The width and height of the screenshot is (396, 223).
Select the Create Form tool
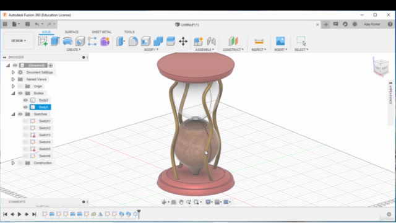coord(105,41)
